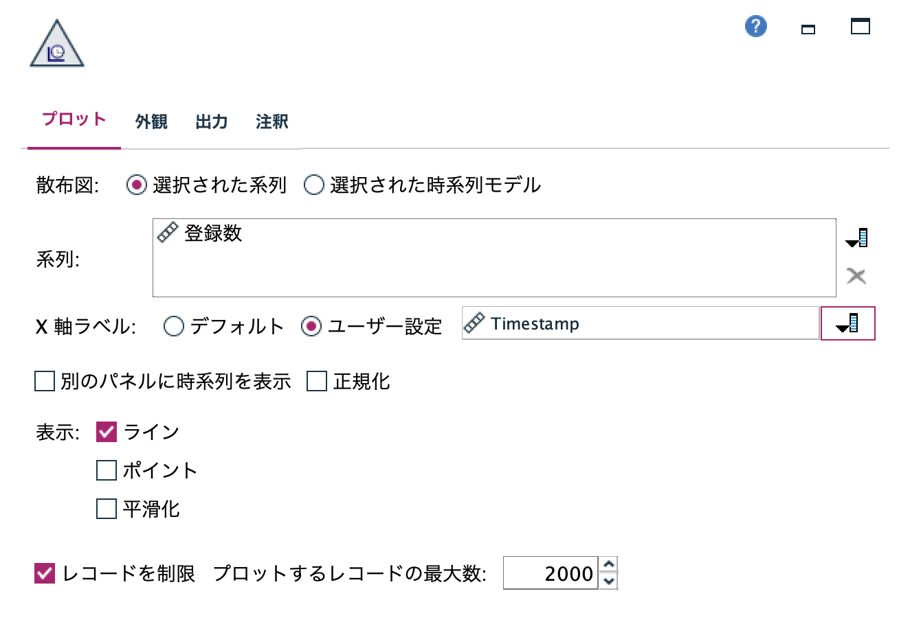Enable the ポイント checkbox

coord(106,470)
